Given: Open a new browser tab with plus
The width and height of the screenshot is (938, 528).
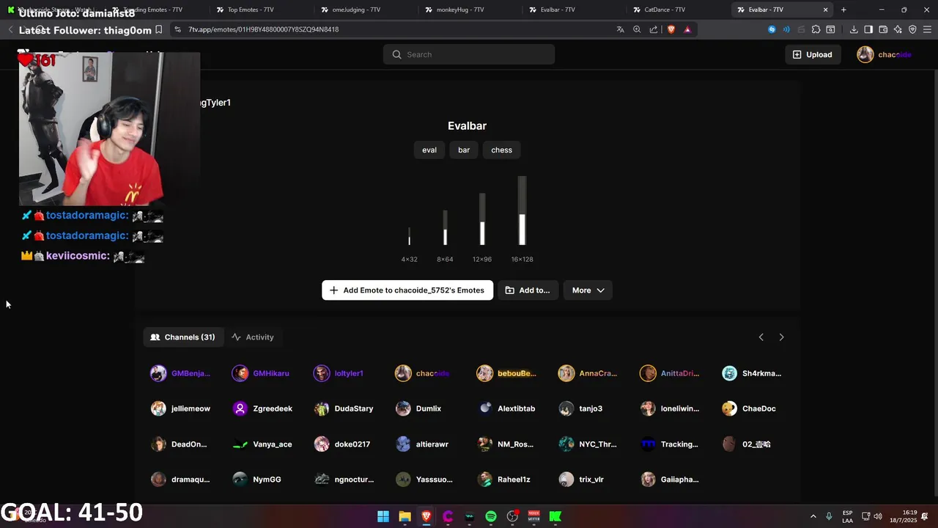Looking at the screenshot, I should point(843,10).
